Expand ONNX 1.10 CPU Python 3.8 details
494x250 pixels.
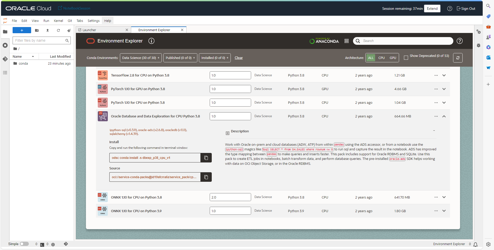point(444,197)
